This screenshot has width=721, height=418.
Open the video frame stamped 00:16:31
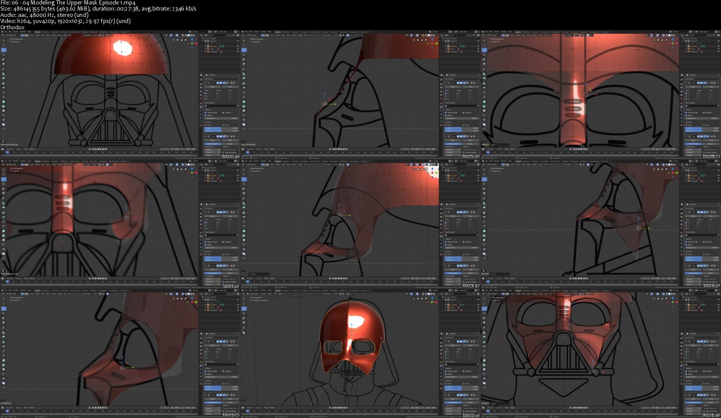[x=601, y=224]
